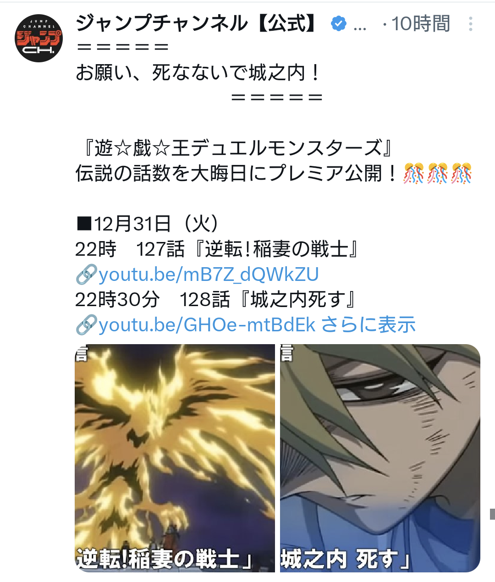Open the youtu.be/GHOe-mtBdEk link

click(x=207, y=325)
